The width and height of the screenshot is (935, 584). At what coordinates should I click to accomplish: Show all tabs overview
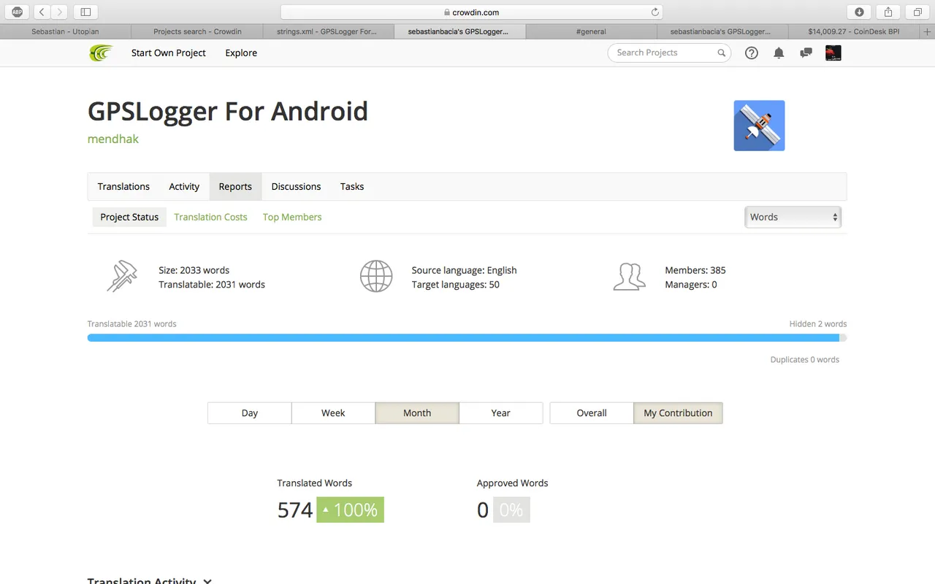(917, 12)
